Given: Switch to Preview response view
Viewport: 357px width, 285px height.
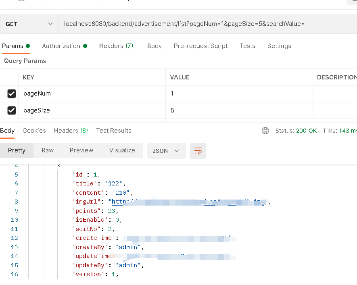Looking at the screenshot, I should point(81,150).
